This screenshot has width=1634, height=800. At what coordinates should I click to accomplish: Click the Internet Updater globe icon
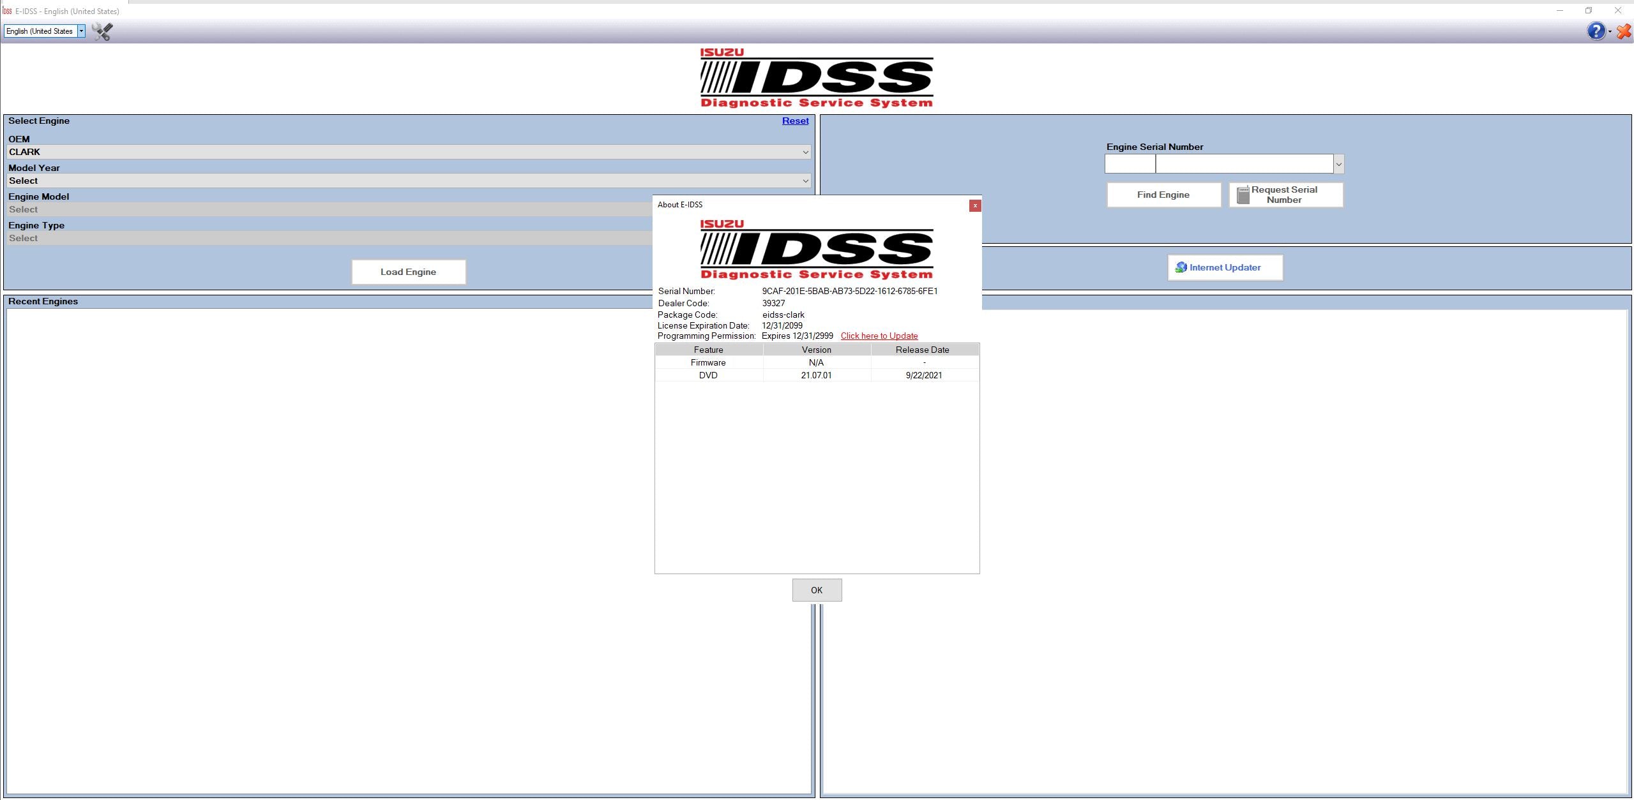[x=1181, y=267]
